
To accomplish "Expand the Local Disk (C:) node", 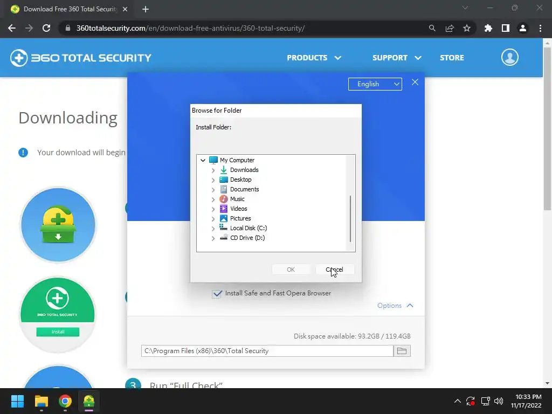I will [x=213, y=229].
